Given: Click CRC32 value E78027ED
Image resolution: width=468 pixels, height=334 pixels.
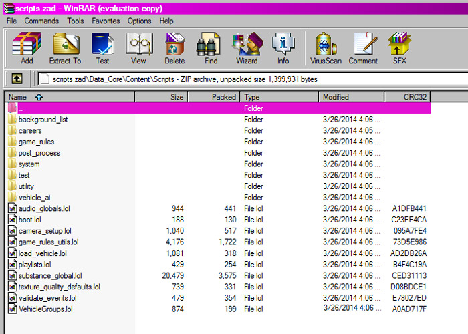Looking at the screenshot, I should point(409,298).
